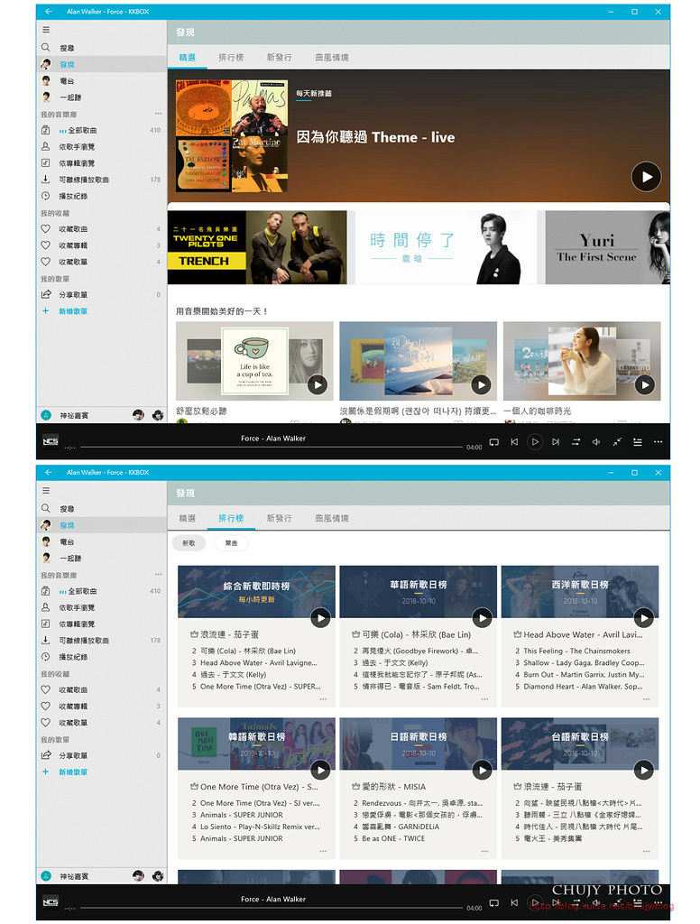Expand more on 西洋新歌日榜 card
700x924 pixels.
(647, 699)
